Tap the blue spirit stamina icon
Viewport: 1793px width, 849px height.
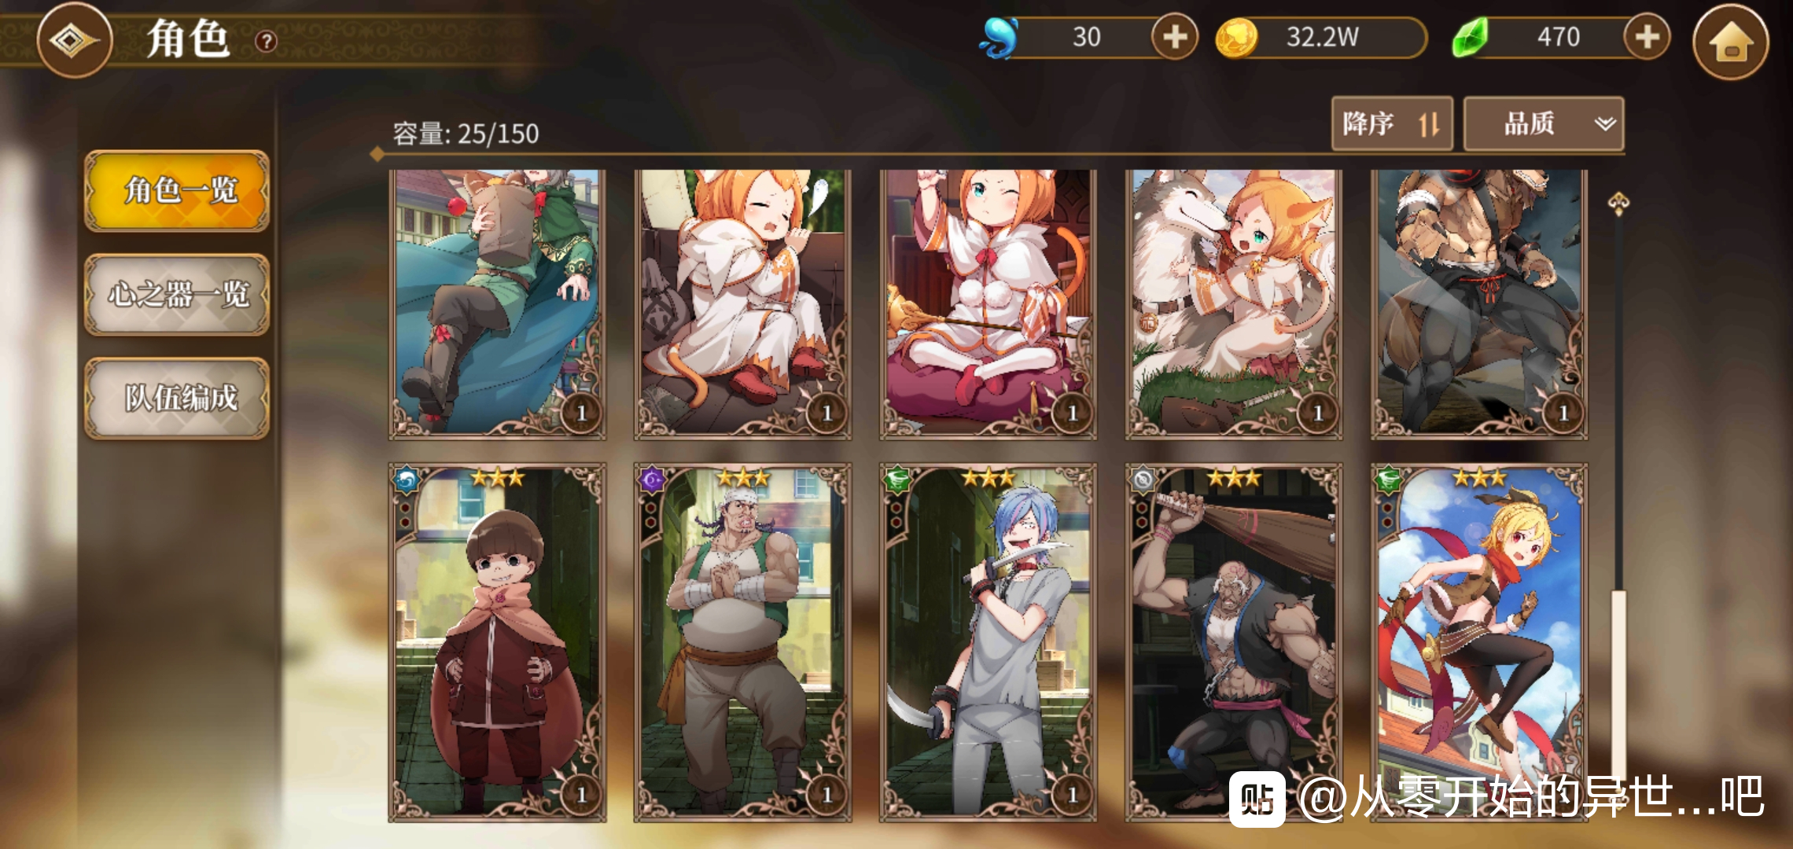[1000, 38]
